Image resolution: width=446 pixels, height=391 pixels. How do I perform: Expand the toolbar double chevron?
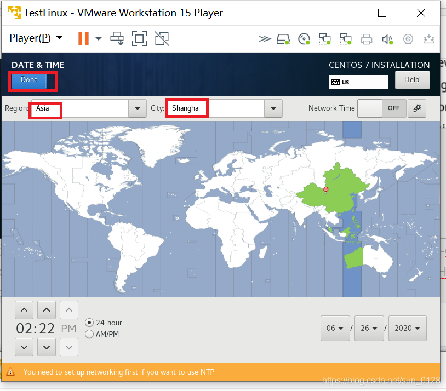click(265, 39)
